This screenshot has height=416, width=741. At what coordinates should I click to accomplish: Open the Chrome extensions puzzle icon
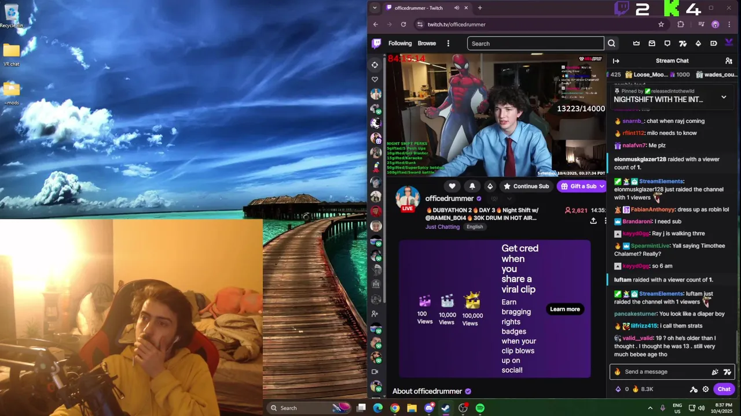click(x=681, y=24)
